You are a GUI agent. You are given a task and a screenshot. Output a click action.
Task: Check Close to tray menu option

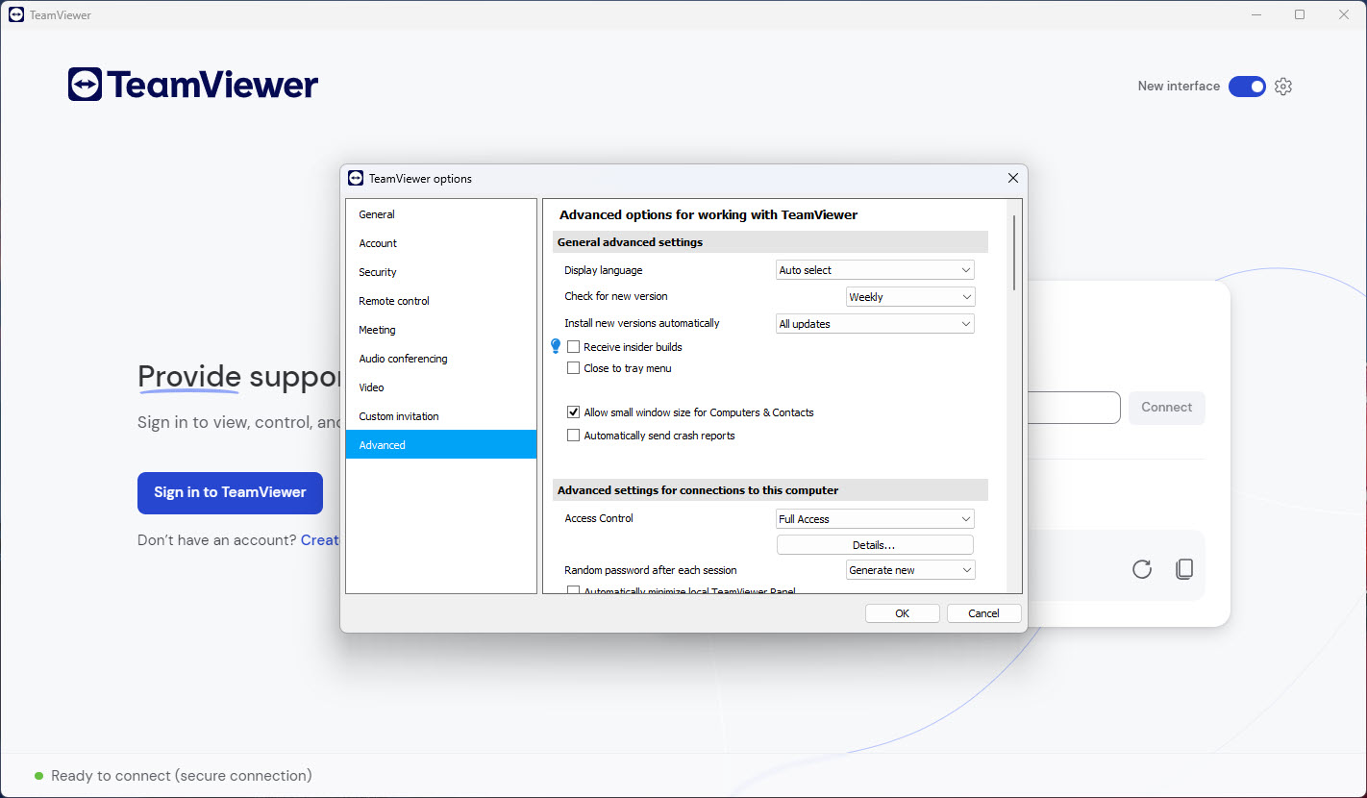tap(574, 368)
